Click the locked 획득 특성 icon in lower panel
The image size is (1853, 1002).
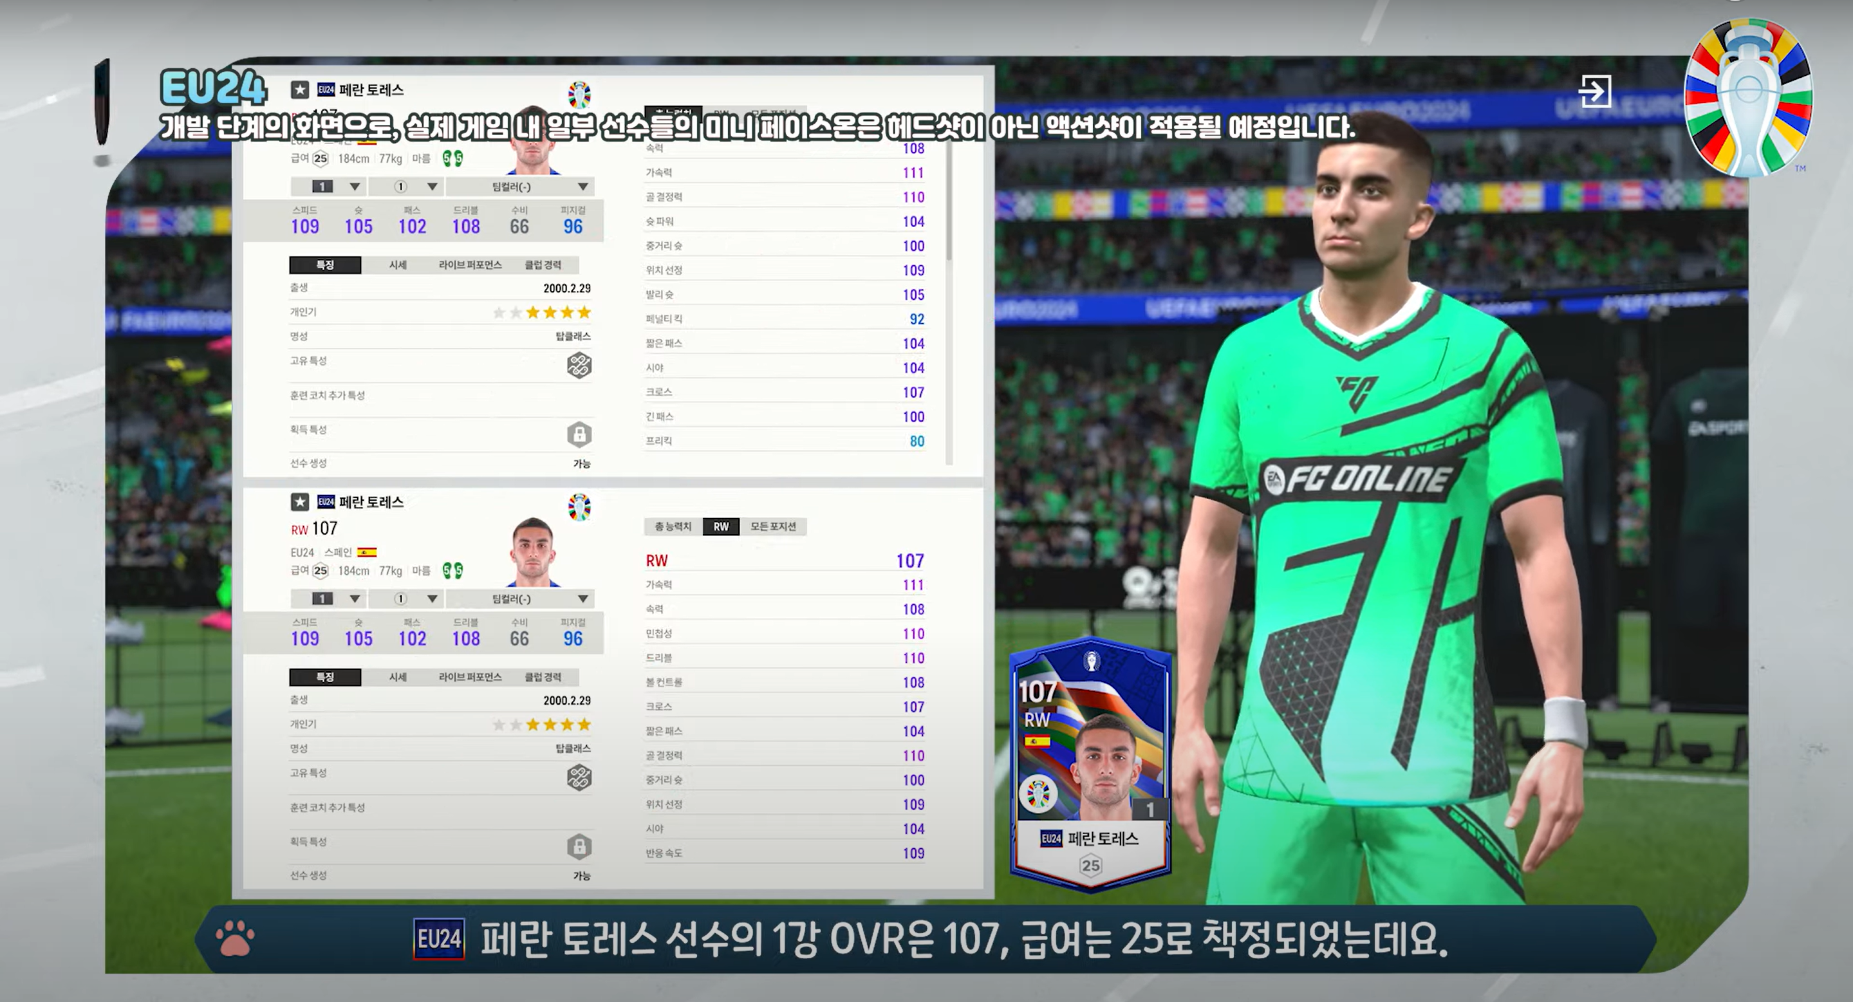(x=579, y=847)
